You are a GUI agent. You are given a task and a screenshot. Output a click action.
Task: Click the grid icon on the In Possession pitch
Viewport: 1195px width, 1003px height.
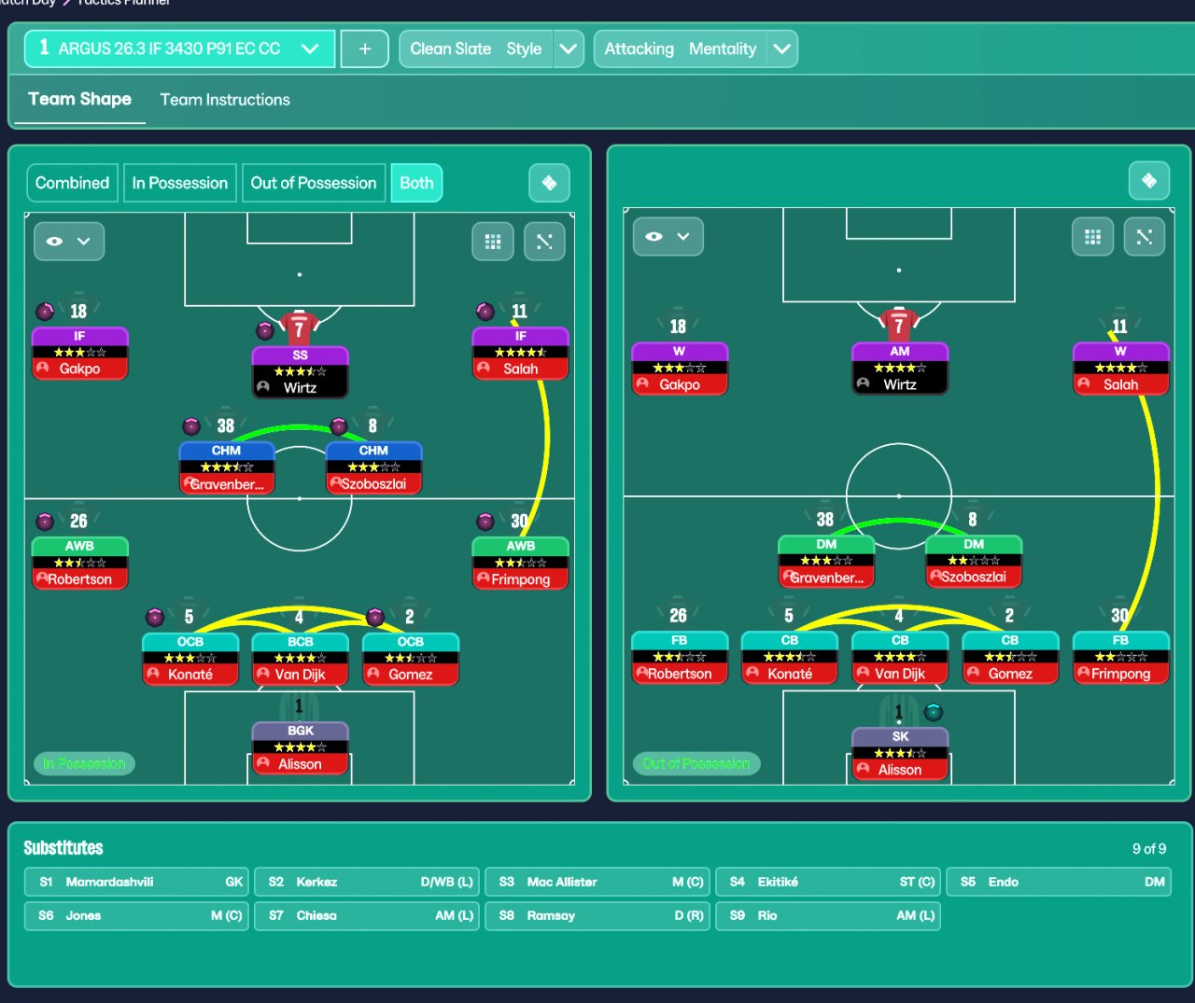(493, 242)
